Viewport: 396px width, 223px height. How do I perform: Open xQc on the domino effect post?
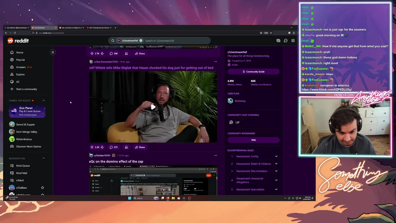[116, 161]
